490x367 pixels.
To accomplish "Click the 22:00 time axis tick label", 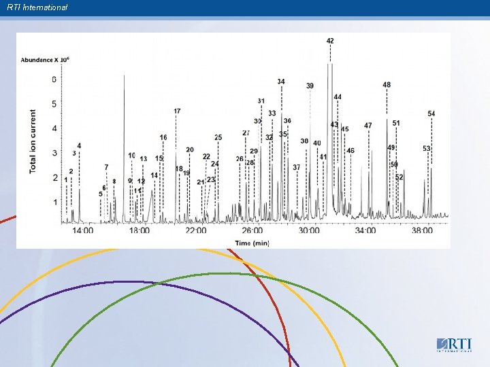I will tap(196, 230).
